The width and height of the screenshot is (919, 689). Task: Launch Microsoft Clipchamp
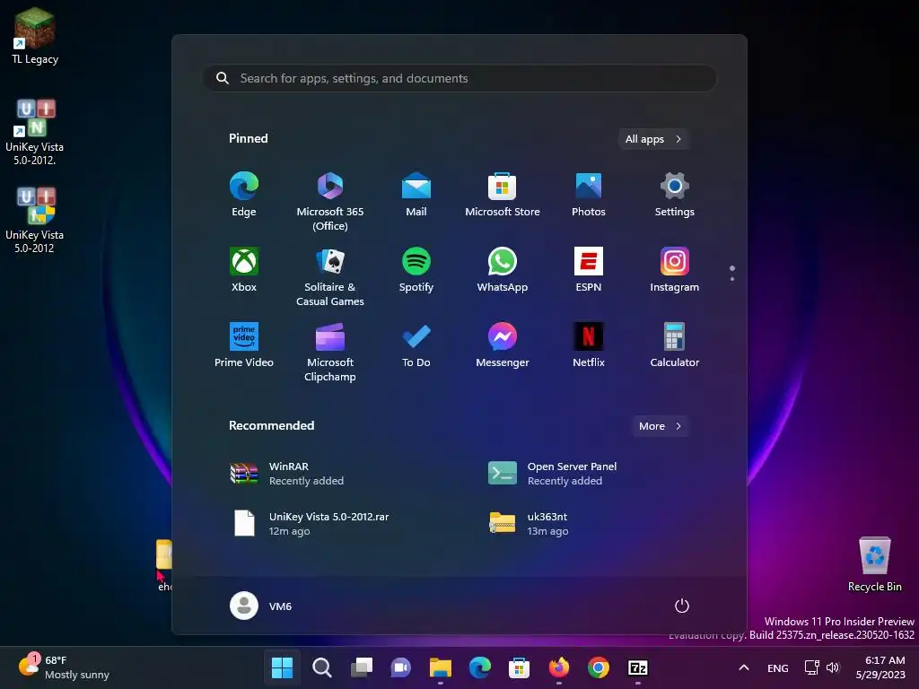[x=330, y=352]
